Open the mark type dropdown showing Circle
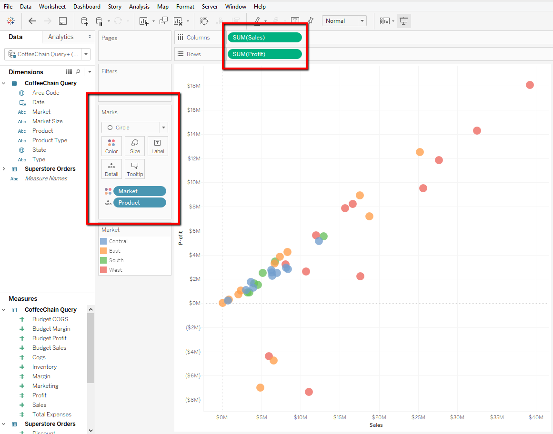This screenshot has height=434, width=553. [x=134, y=128]
